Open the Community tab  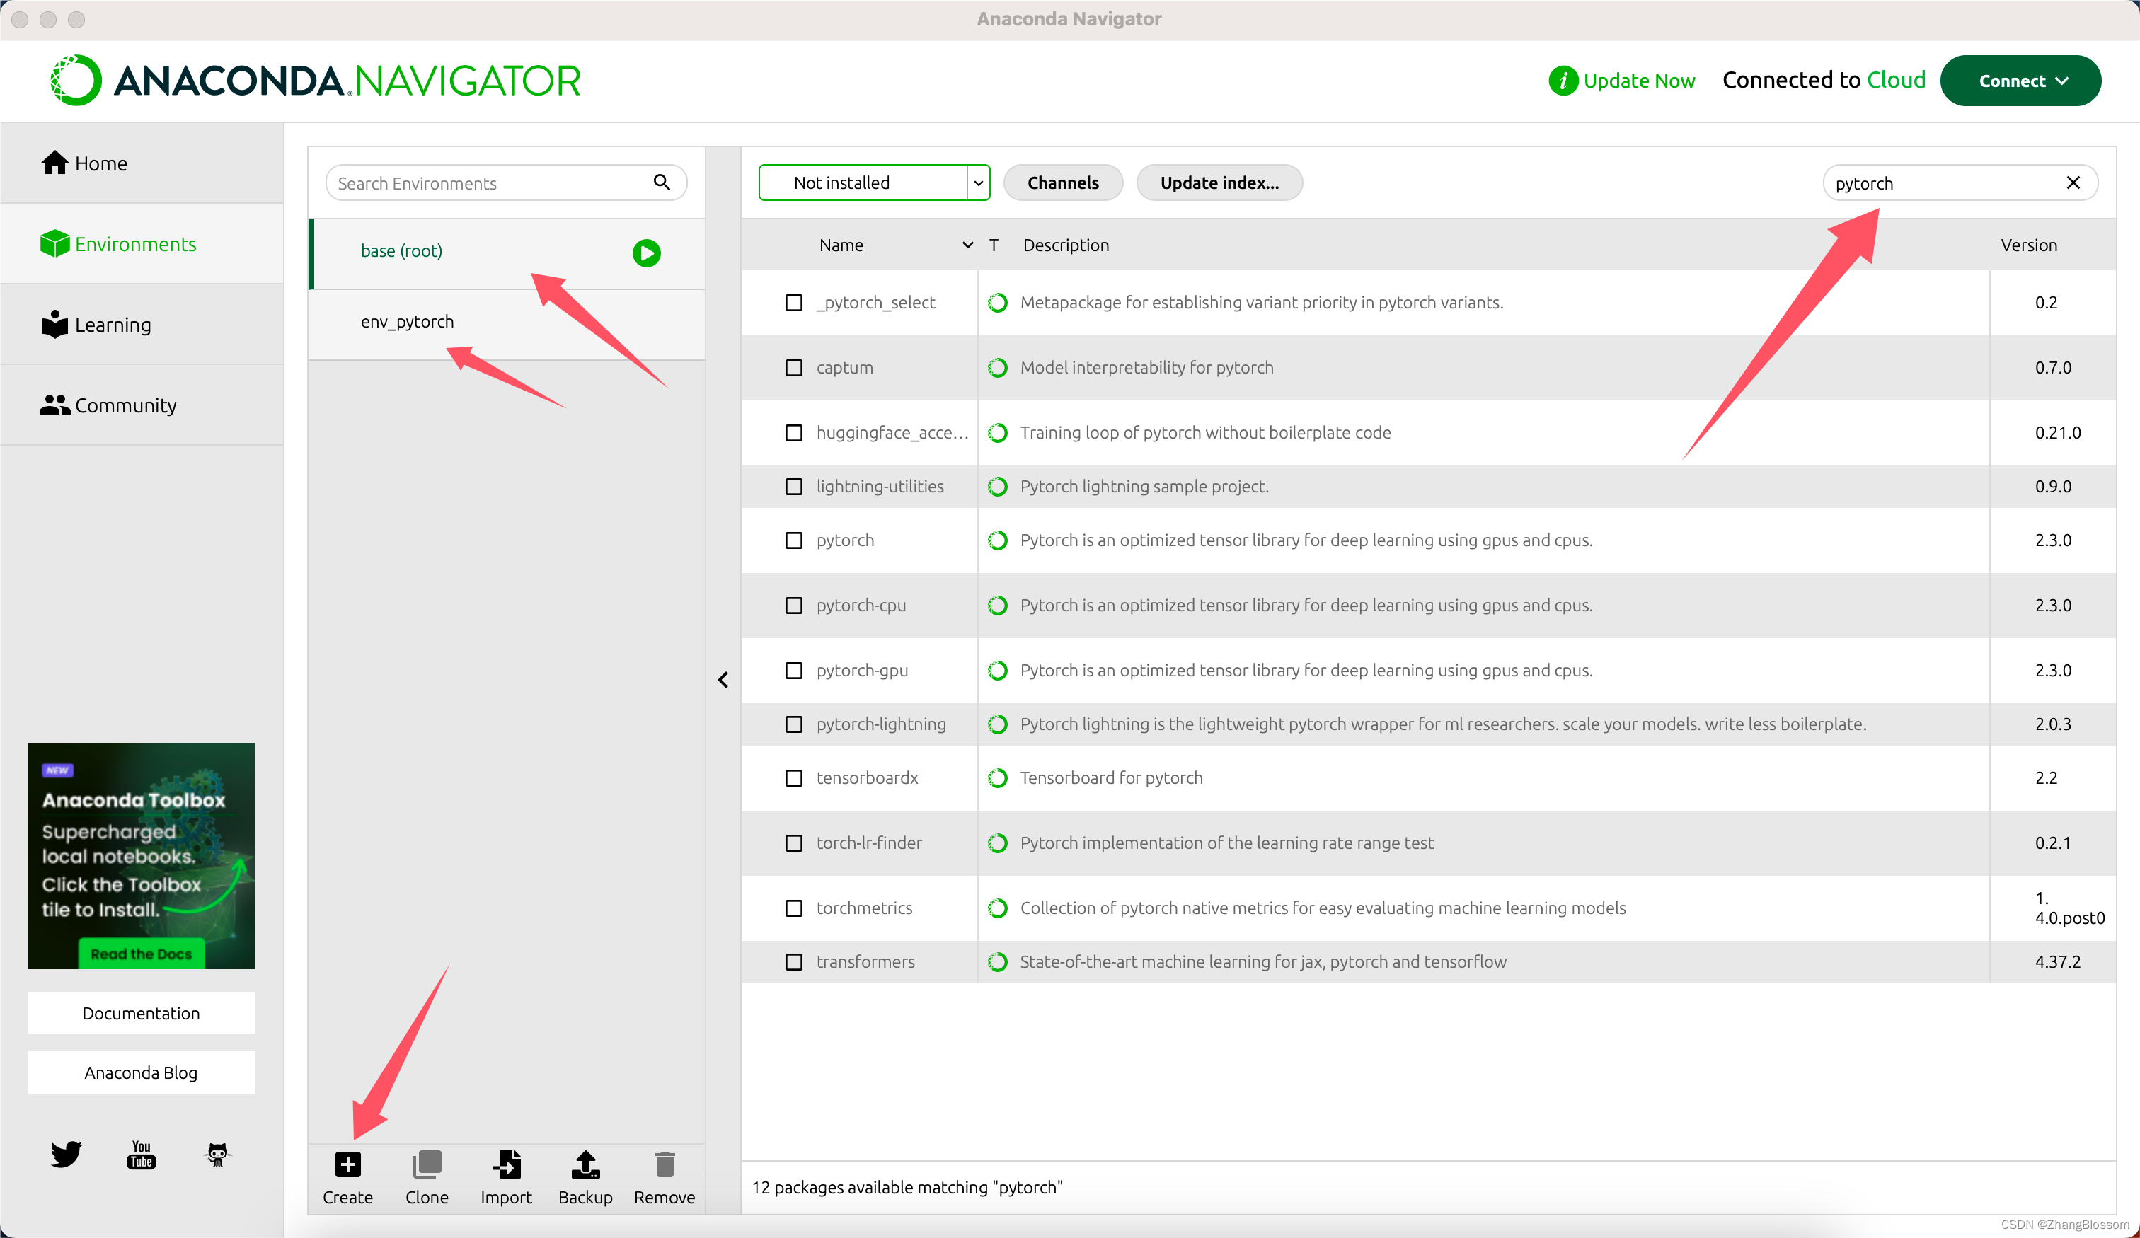point(142,405)
